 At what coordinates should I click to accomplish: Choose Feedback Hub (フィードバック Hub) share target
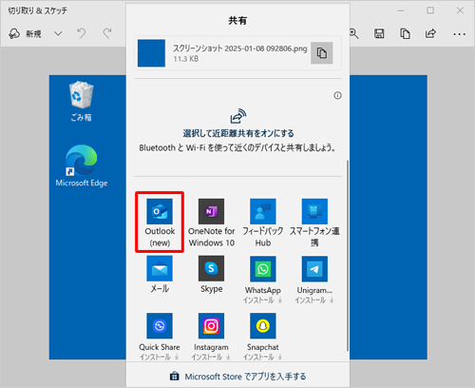[263, 223]
